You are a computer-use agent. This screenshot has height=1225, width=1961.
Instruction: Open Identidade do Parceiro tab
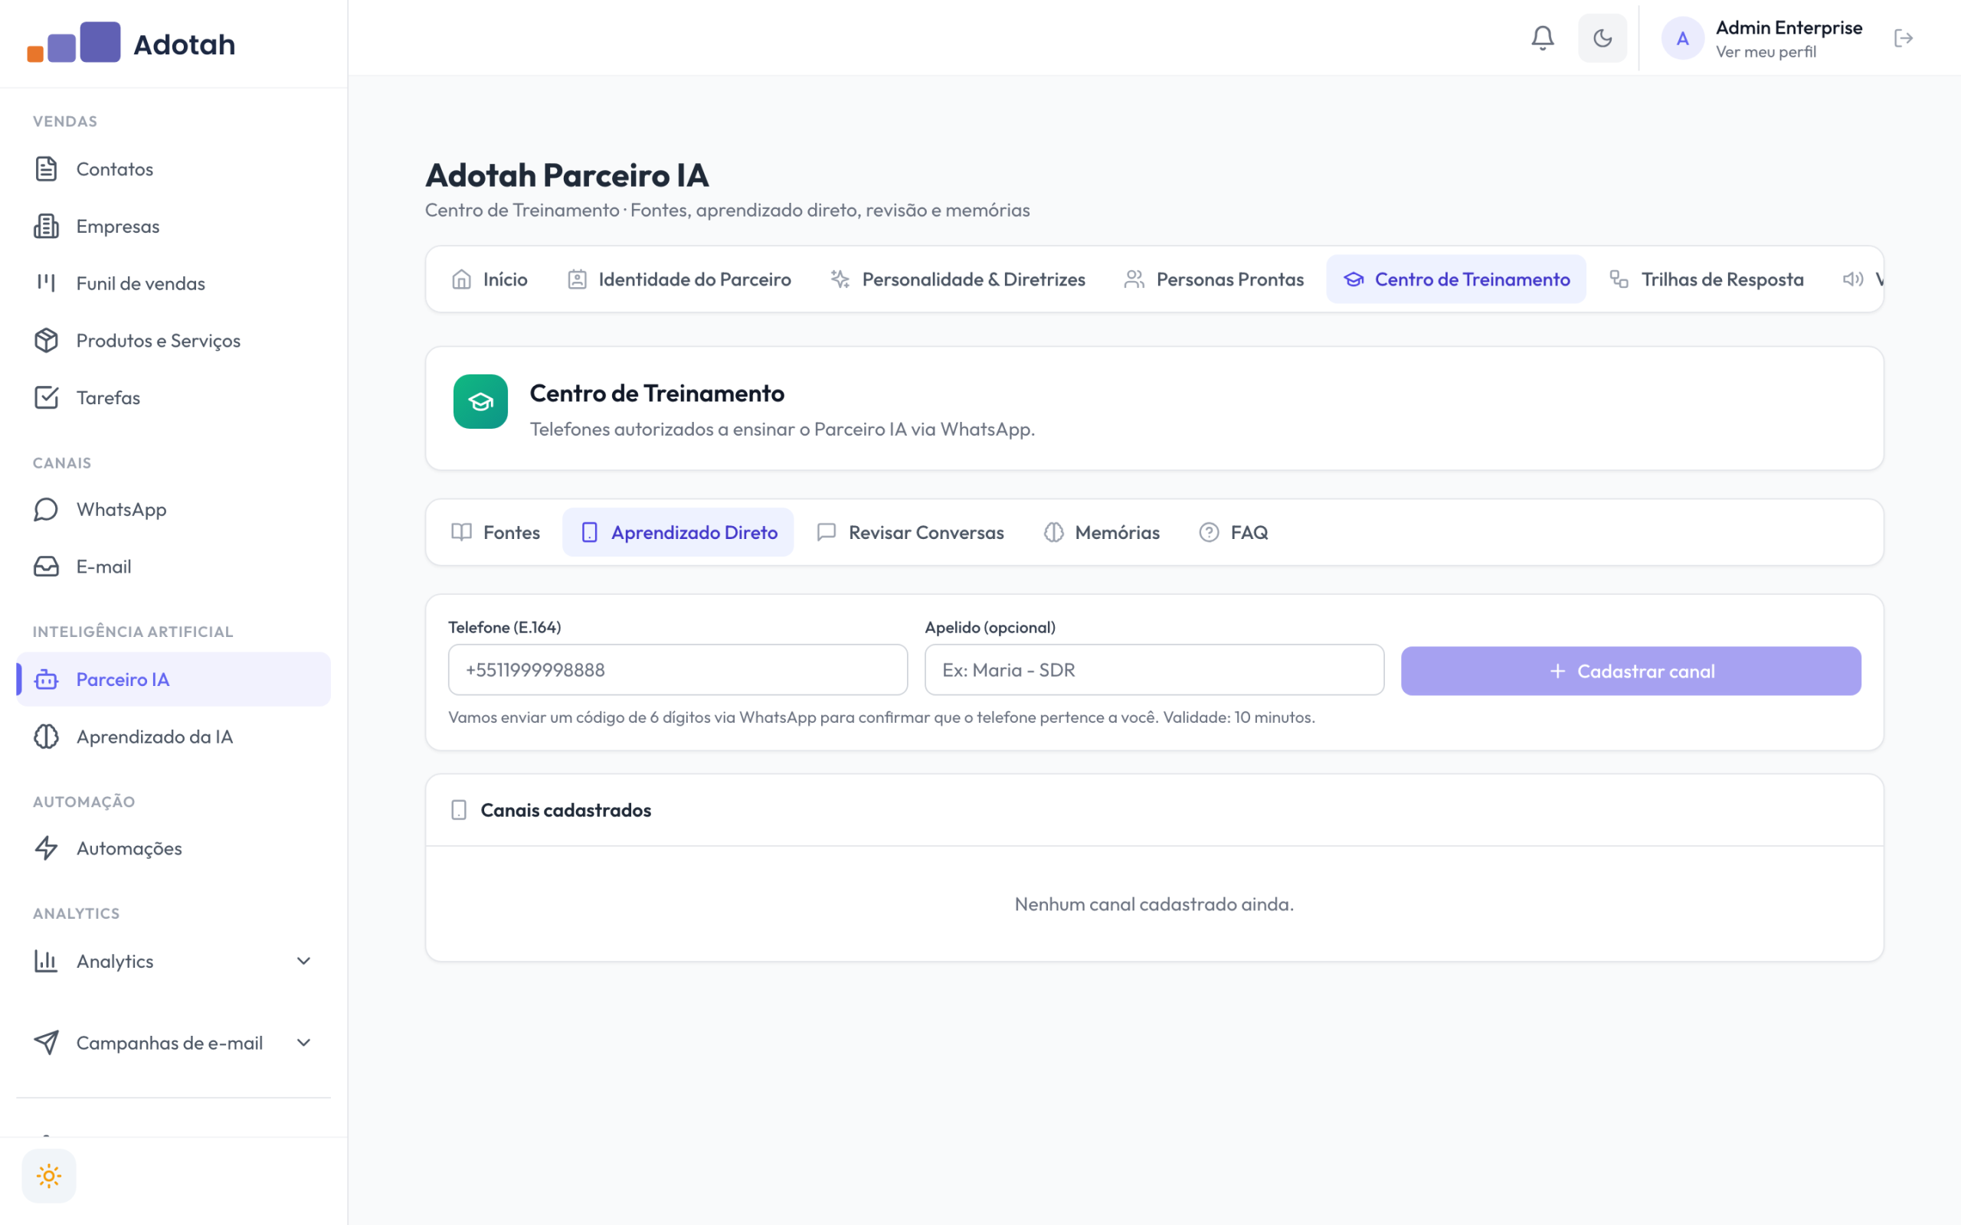click(679, 279)
